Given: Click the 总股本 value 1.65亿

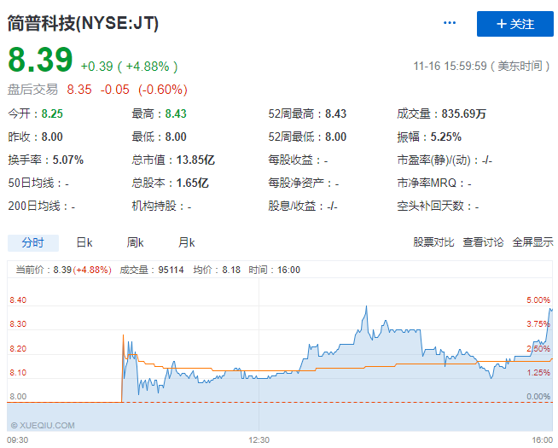Looking at the screenshot, I should point(192,183).
